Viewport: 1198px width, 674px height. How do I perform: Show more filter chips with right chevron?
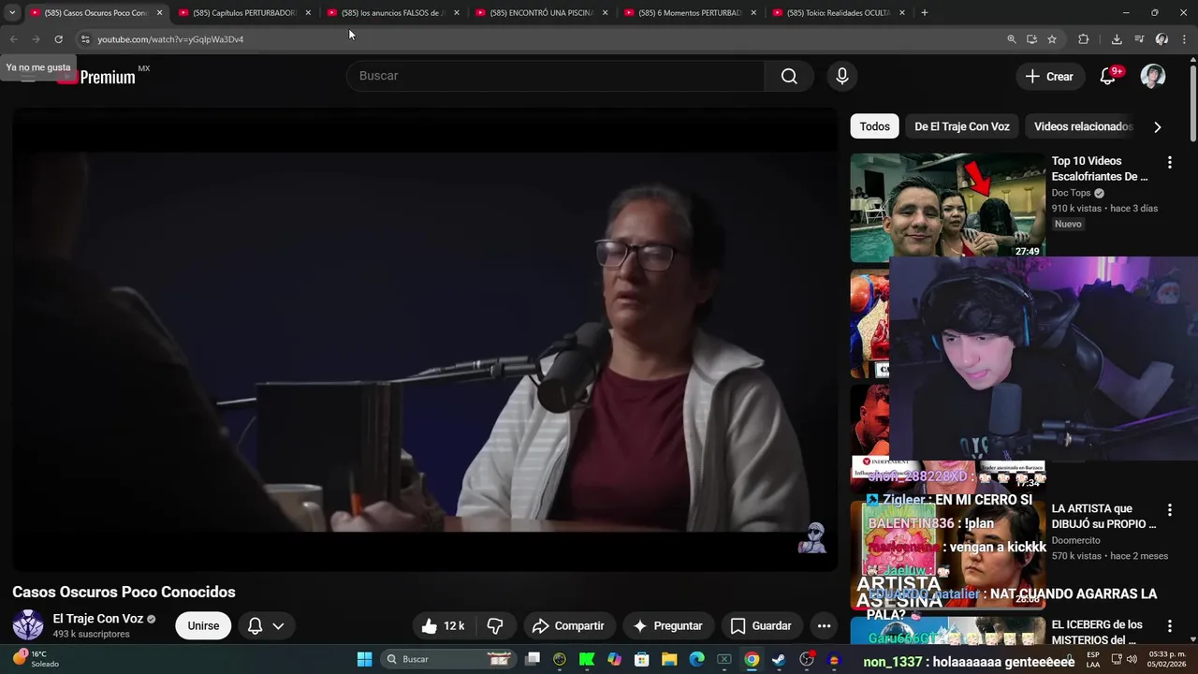click(x=1158, y=126)
